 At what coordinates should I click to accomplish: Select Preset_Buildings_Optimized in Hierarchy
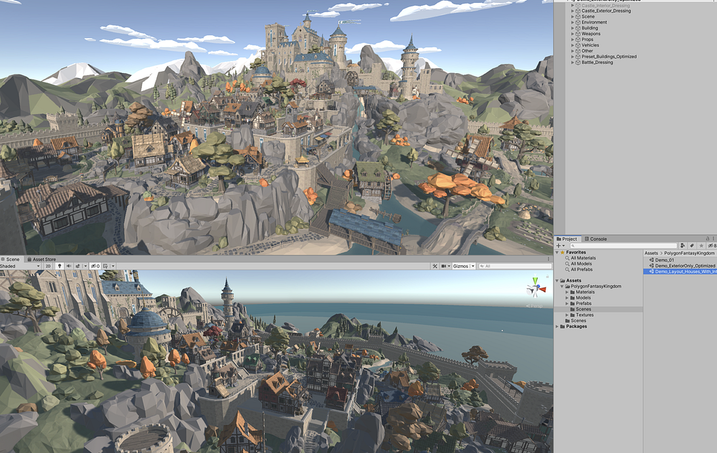(x=609, y=57)
